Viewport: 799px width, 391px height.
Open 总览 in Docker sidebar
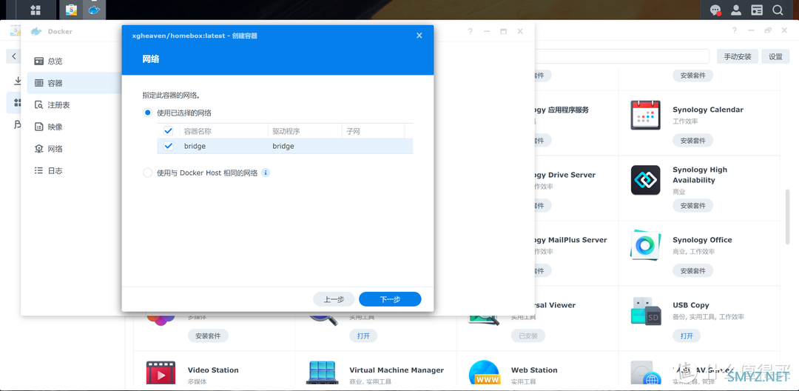coord(75,61)
